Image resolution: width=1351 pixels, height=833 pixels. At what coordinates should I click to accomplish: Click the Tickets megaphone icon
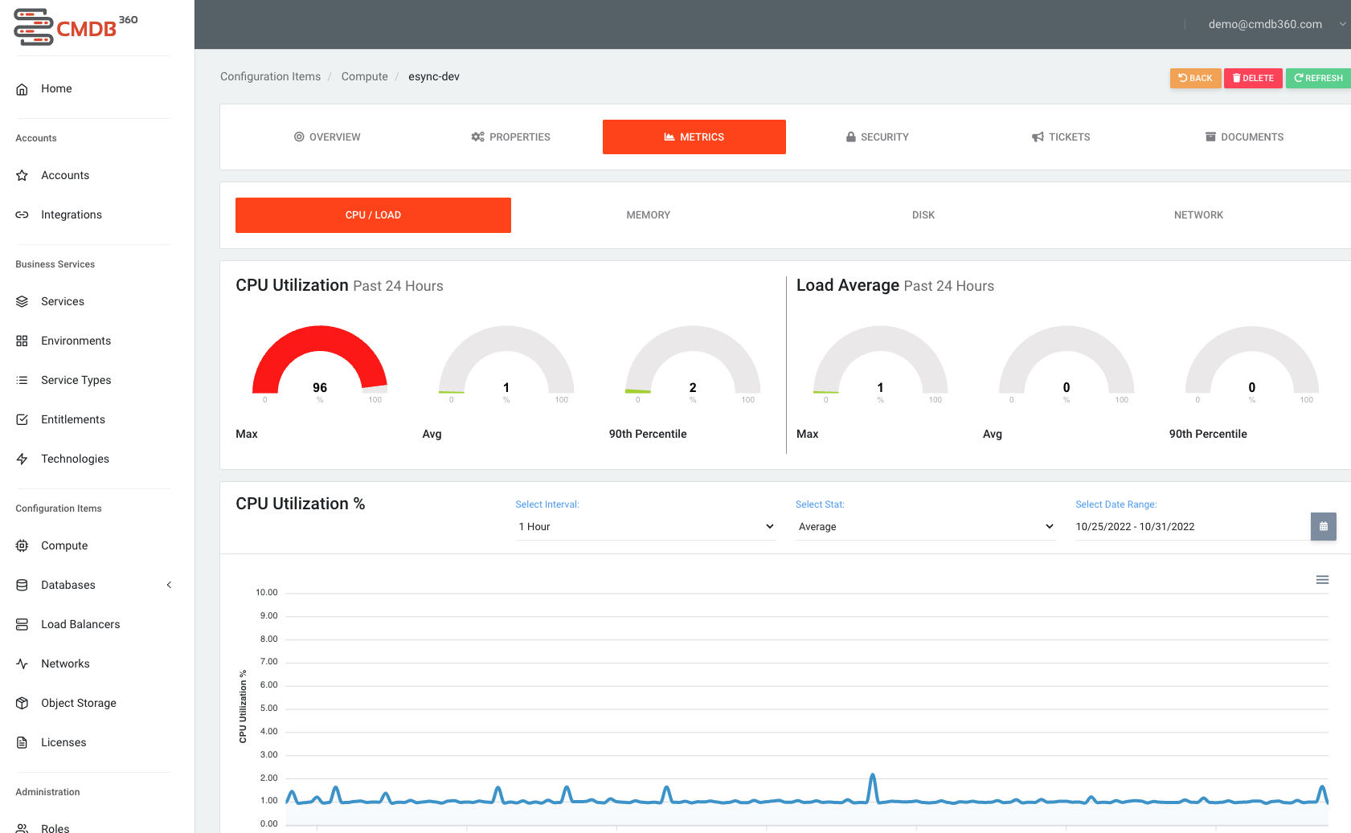[x=1038, y=137]
